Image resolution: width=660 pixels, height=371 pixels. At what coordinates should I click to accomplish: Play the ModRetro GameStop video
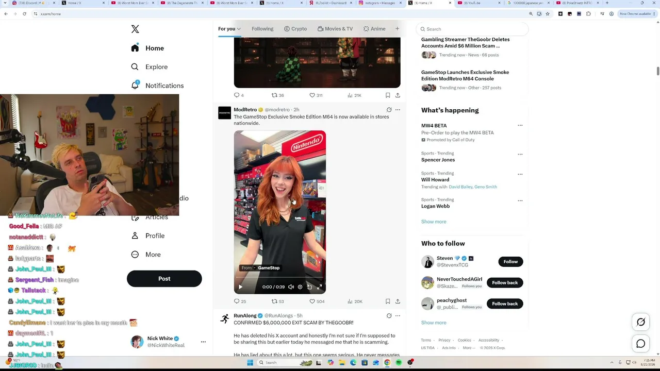tap(240, 287)
